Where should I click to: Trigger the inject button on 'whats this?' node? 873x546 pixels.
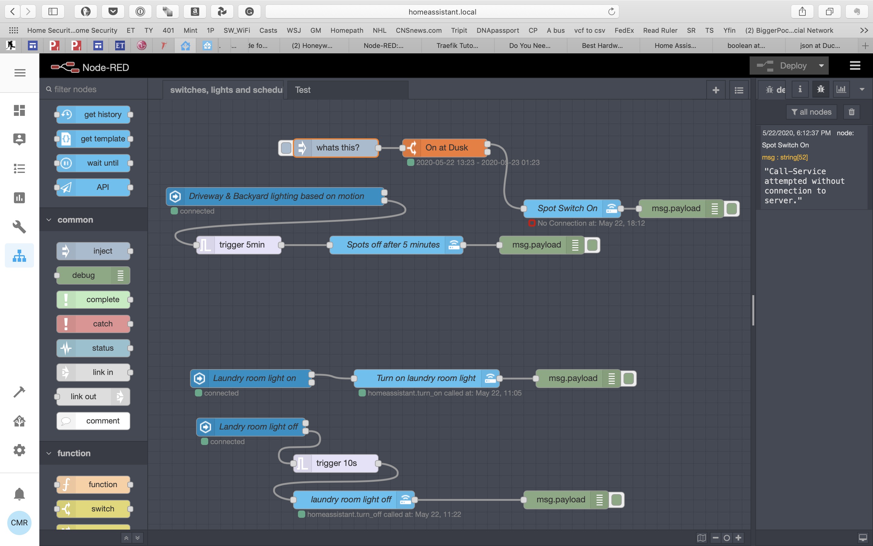(285, 147)
